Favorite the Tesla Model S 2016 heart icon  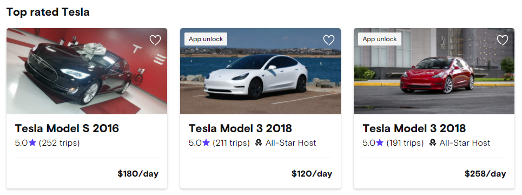[x=155, y=40]
